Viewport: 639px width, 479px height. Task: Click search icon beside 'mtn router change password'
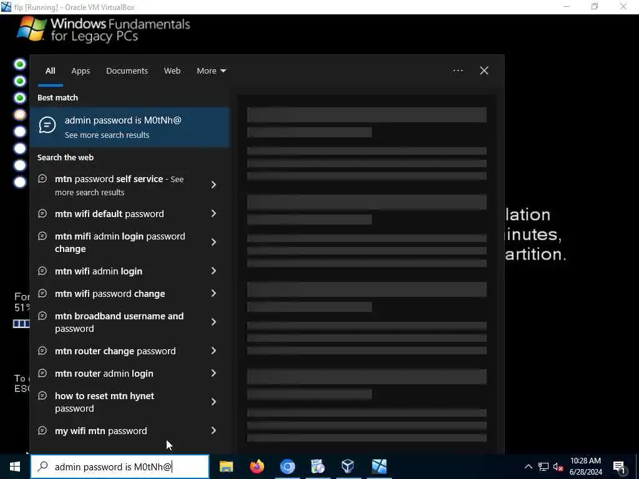[42, 351]
